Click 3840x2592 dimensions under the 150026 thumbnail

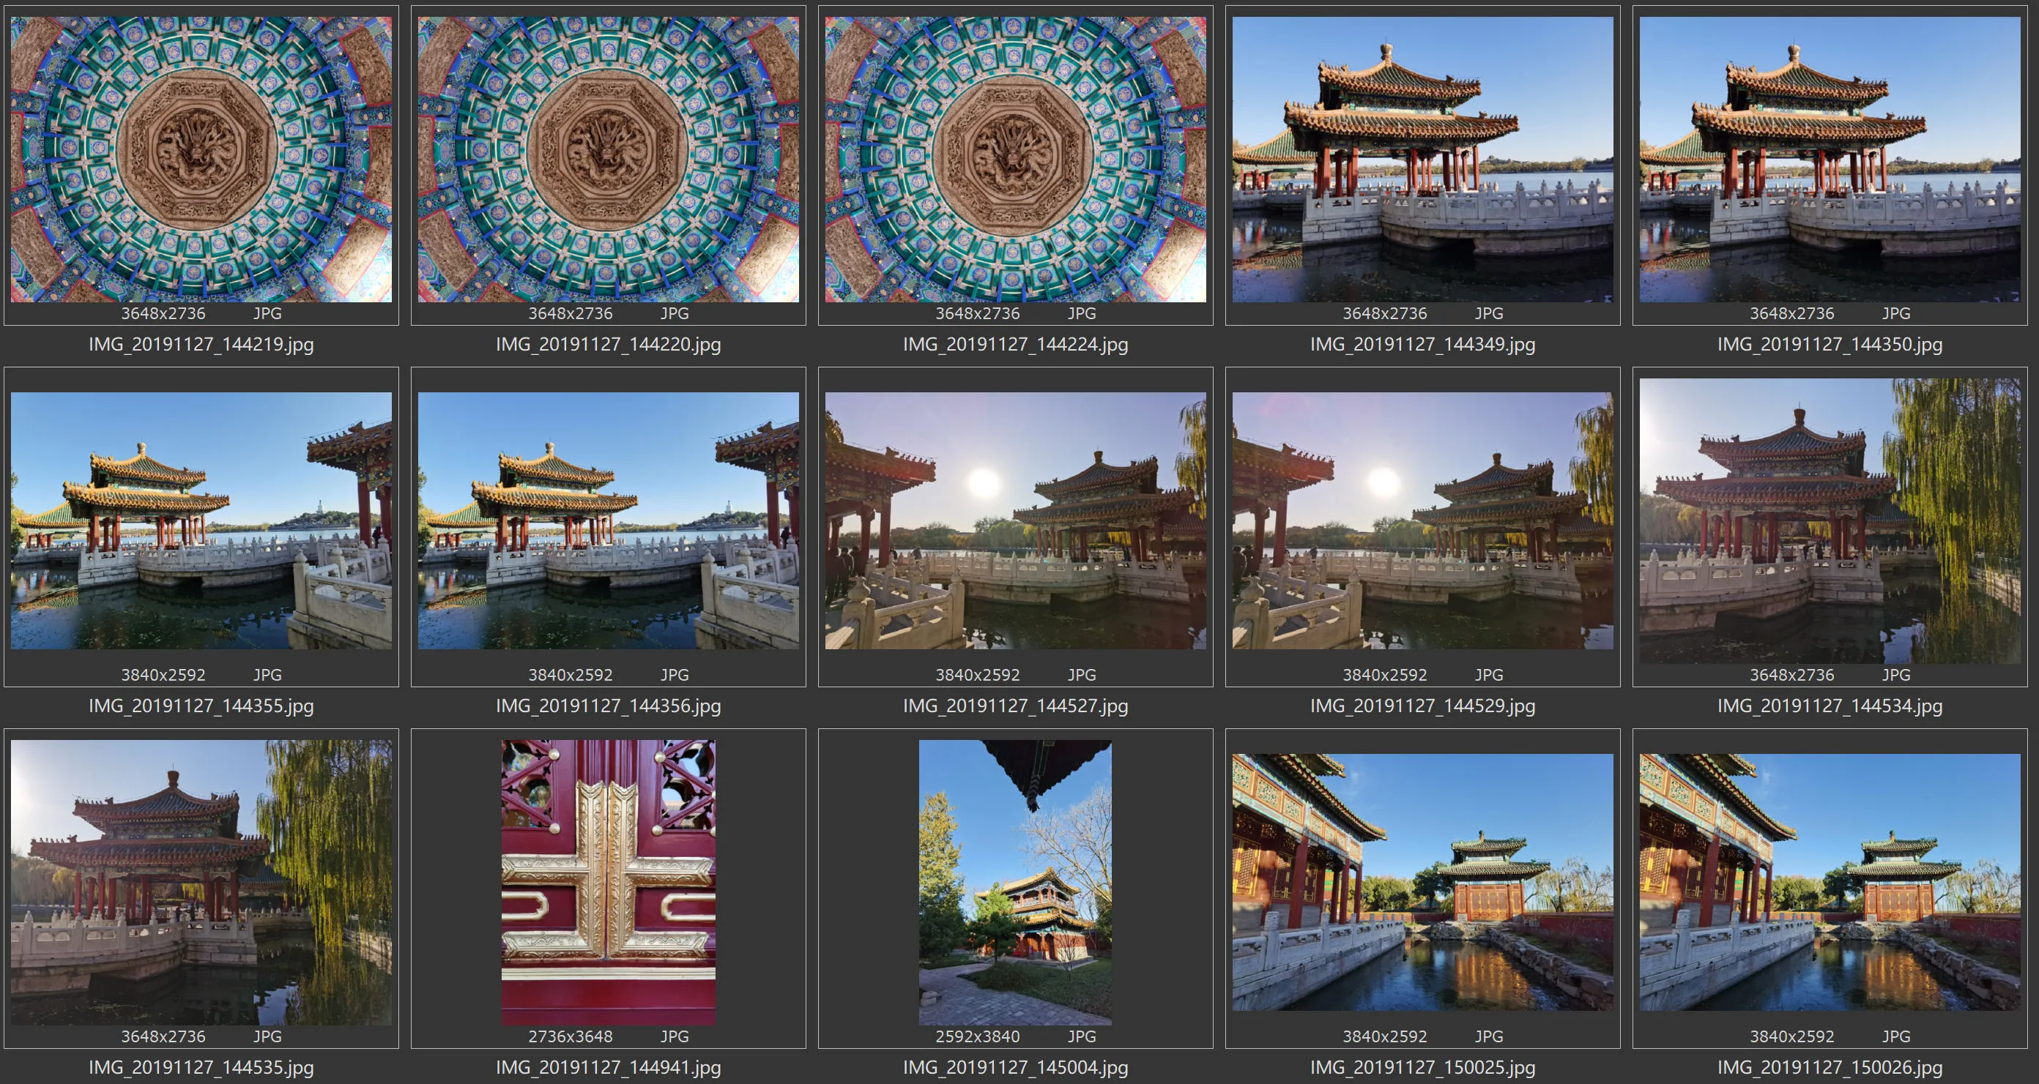point(1792,1036)
